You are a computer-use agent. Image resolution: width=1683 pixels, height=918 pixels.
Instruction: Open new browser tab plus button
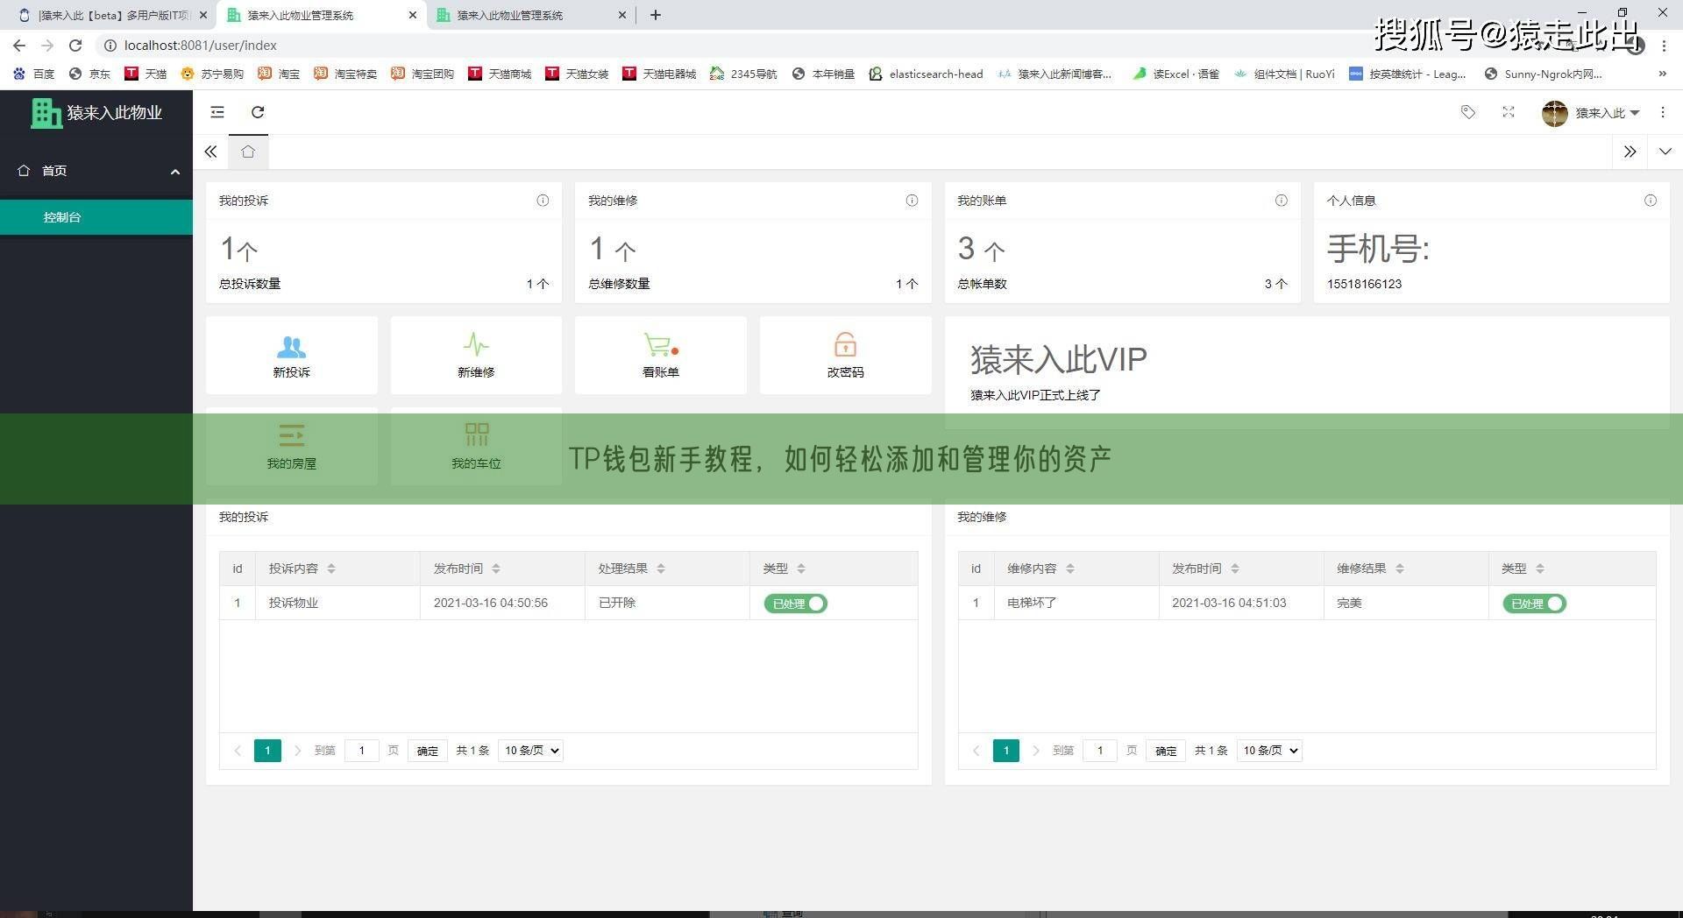point(656,15)
